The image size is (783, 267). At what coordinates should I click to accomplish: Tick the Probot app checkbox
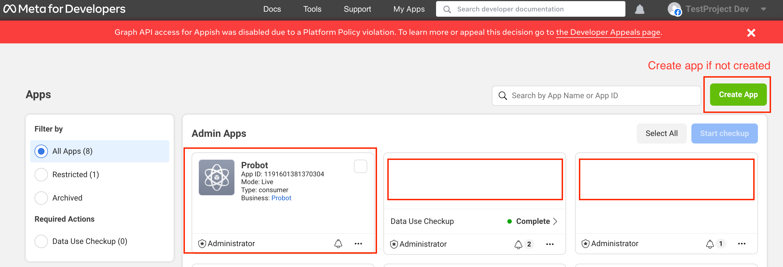pyautogui.click(x=361, y=166)
